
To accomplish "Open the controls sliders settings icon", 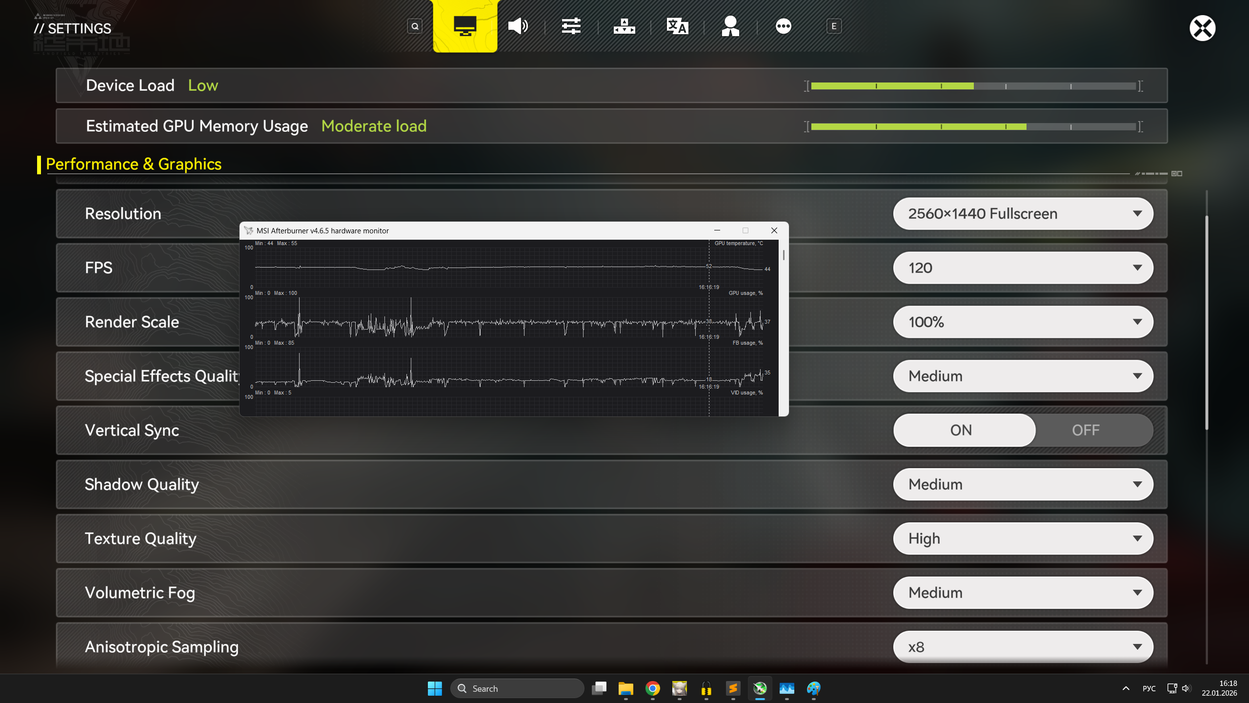I will click(x=571, y=26).
